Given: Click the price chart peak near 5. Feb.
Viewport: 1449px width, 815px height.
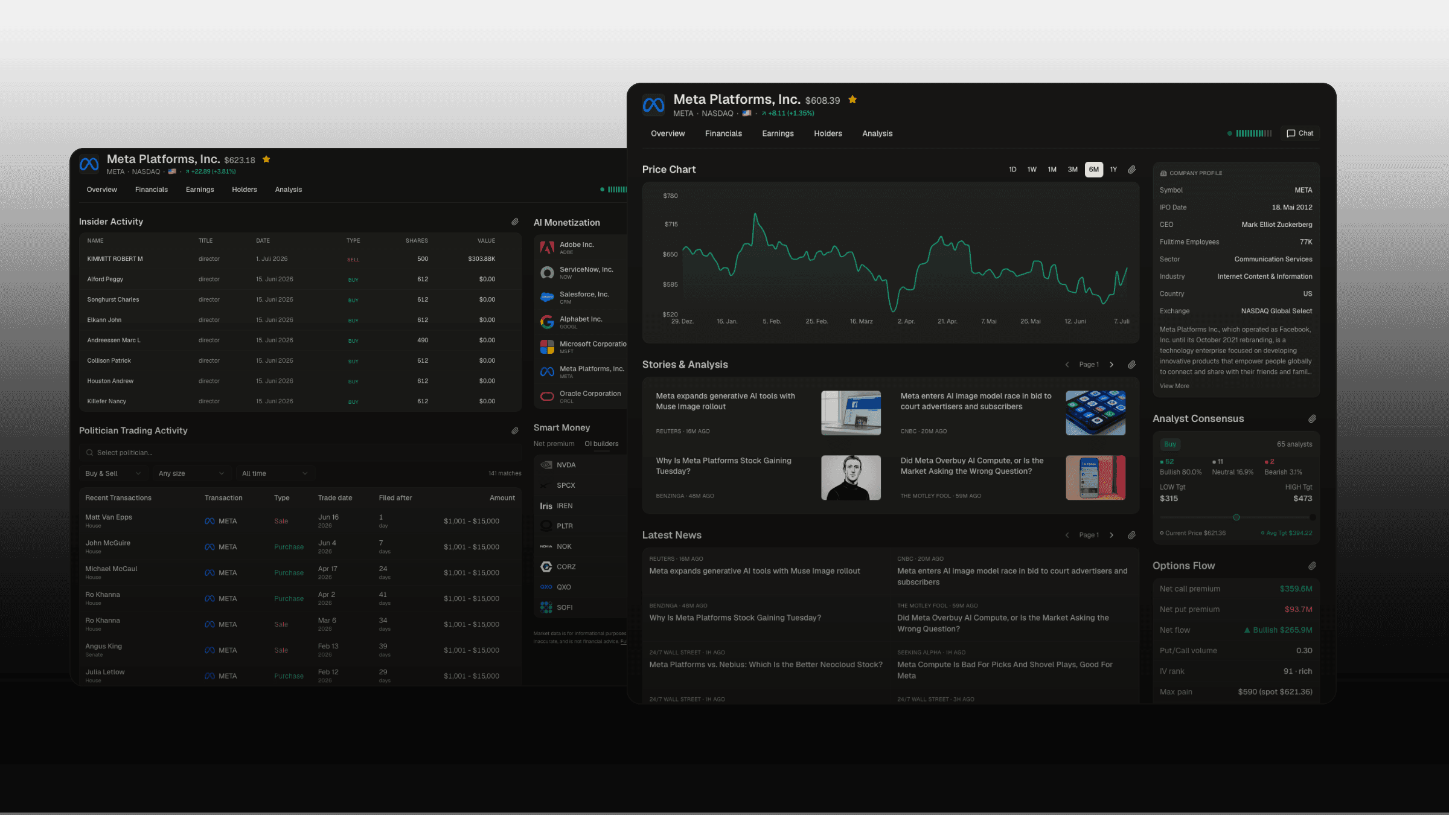Looking at the screenshot, I should click(755, 215).
